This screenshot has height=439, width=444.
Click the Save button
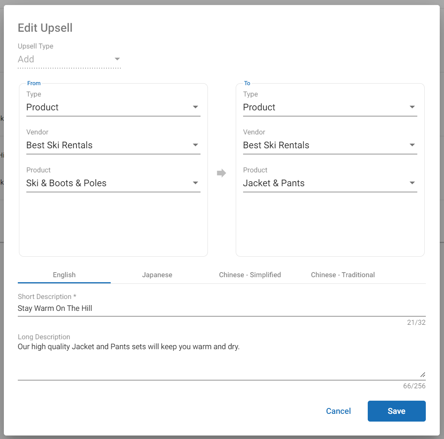click(396, 411)
